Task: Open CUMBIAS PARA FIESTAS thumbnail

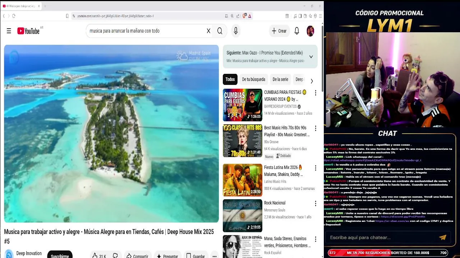Action: 243,105
